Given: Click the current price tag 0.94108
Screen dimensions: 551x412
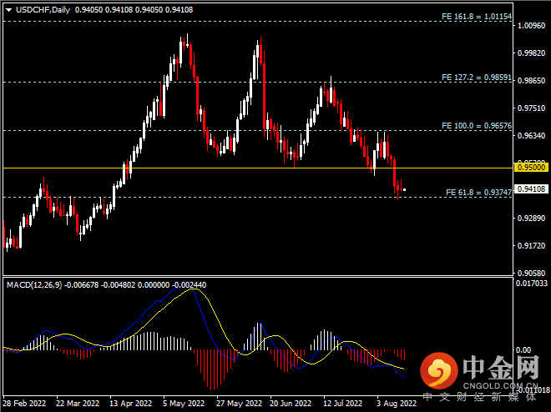Looking at the screenshot, I should [531, 189].
